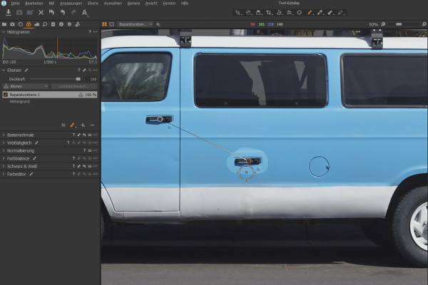Collapse the Histogramm panel

tap(4, 32)
